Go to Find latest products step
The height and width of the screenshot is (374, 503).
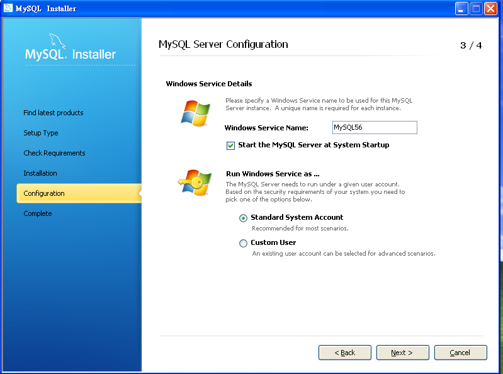[54, 113]
